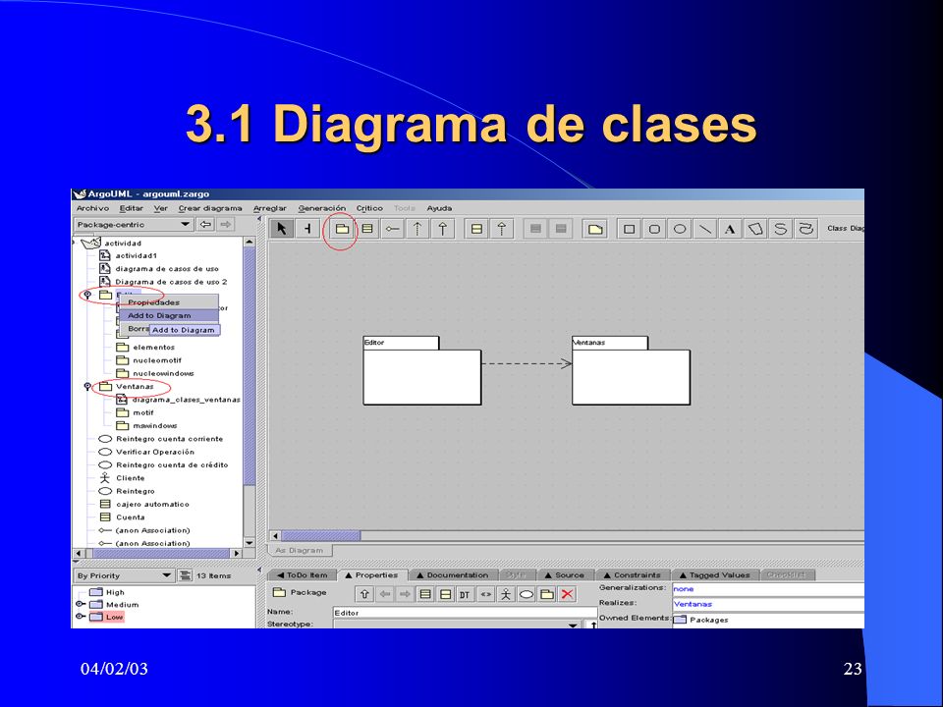Select the arrow selection tool

click(x=282, y=229)
